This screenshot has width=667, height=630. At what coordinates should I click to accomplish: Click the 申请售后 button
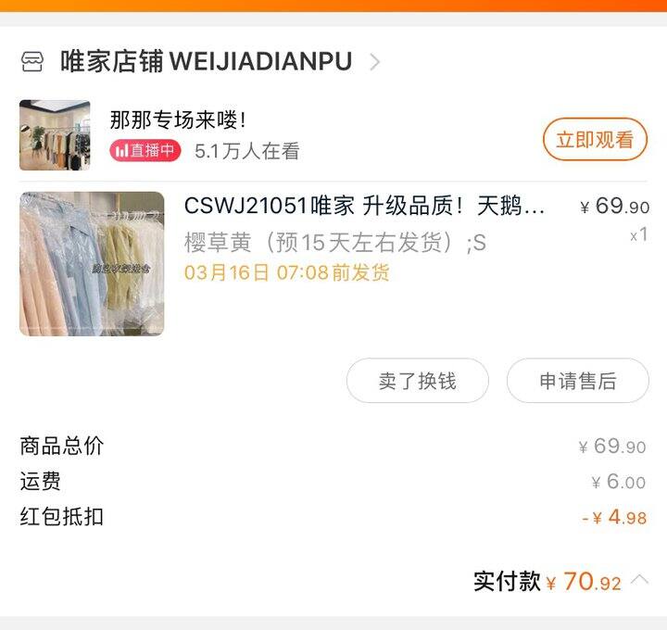578,381
